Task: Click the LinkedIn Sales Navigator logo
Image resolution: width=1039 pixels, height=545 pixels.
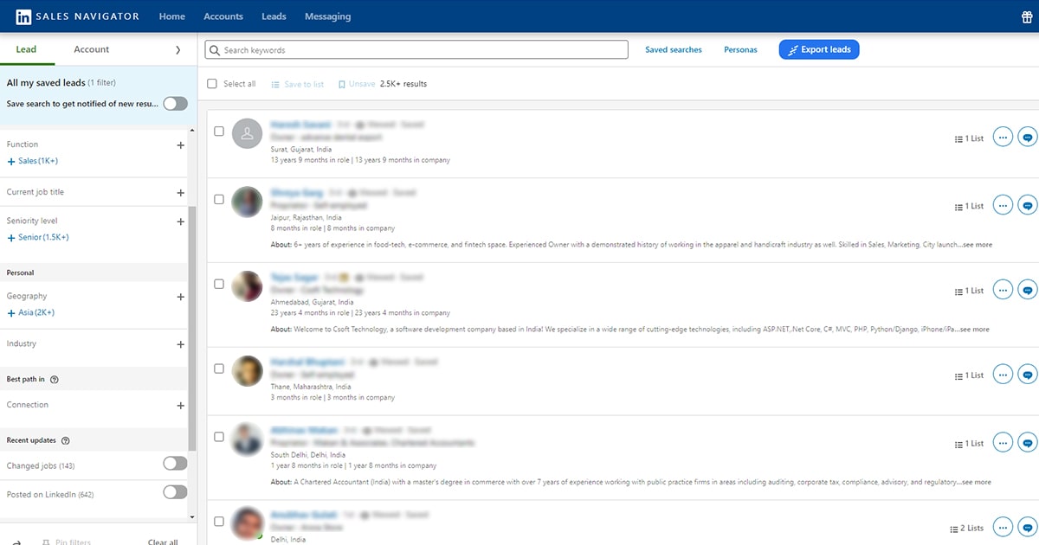Action: tap(79, 16)
